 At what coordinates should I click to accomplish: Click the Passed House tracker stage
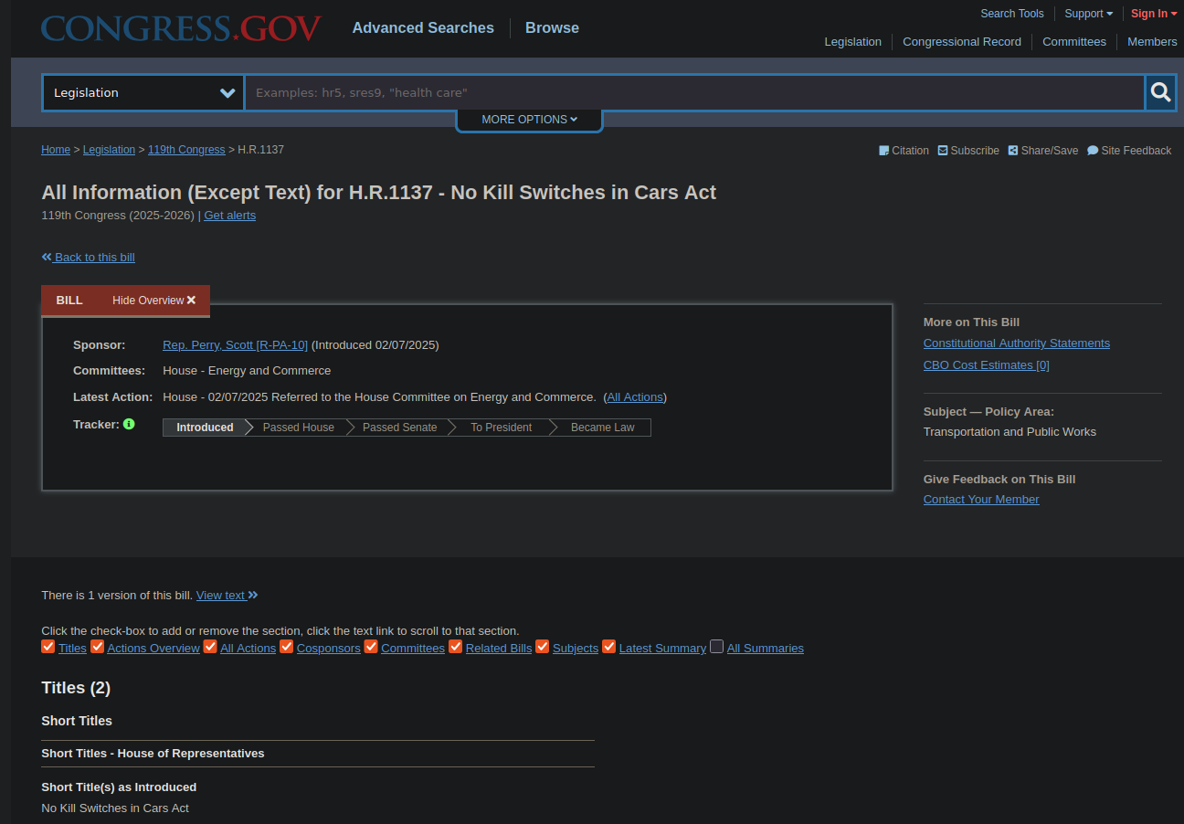point(299,428)
